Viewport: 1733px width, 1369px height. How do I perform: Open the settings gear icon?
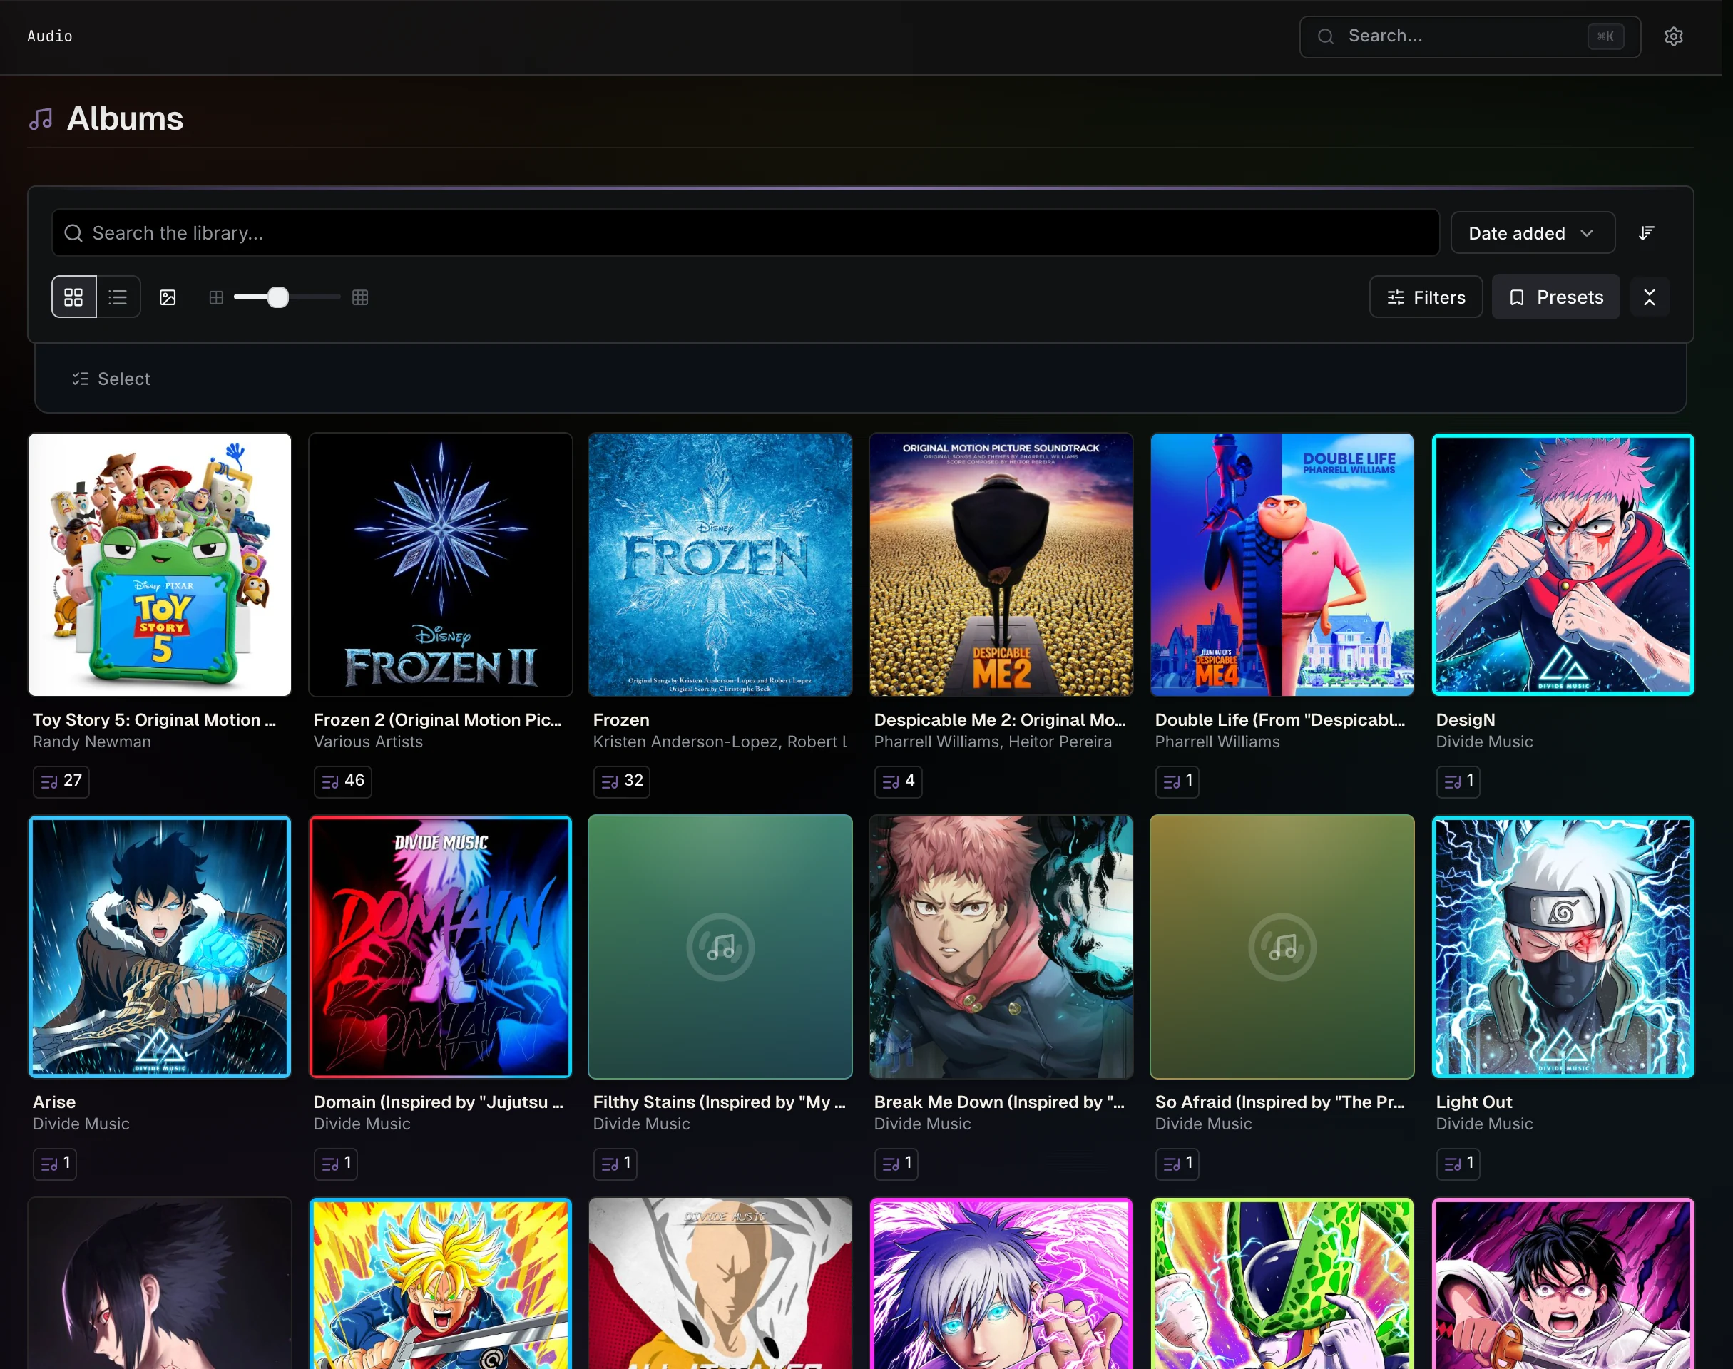[1673, 36]
